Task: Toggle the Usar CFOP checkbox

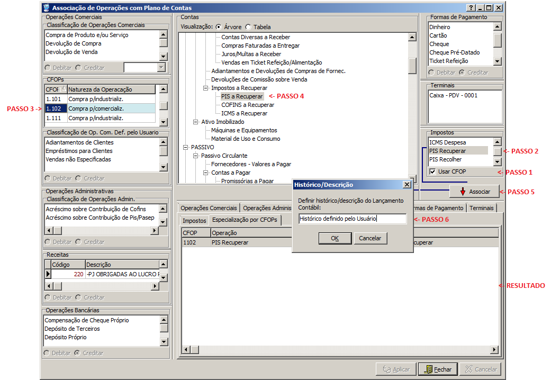Action: (432, 171)
